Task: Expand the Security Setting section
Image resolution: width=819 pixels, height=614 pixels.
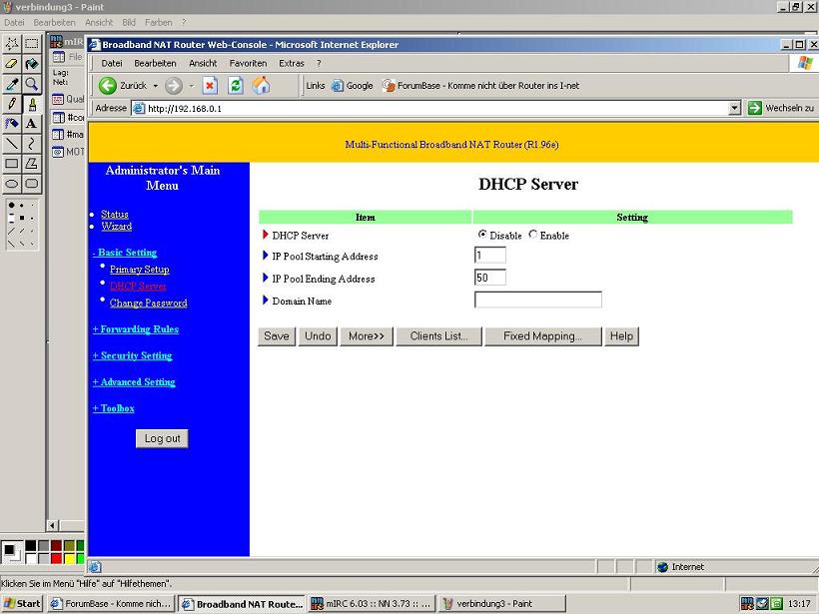Action: [x=132, y=355]
